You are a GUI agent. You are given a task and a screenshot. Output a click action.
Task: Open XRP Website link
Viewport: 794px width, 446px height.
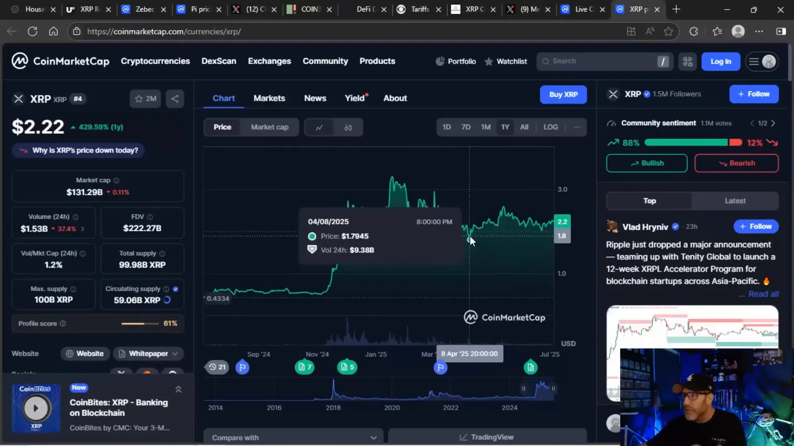click(85, 353)
